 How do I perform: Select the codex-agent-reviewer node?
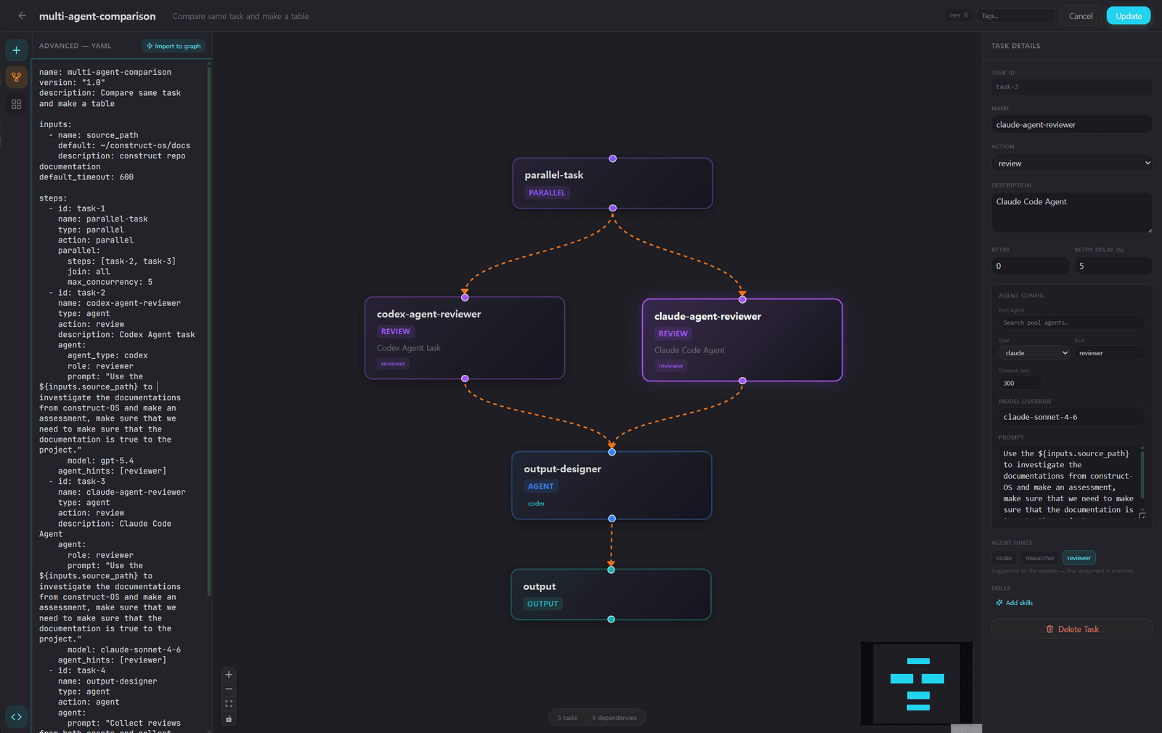click(x=465, y=338)
